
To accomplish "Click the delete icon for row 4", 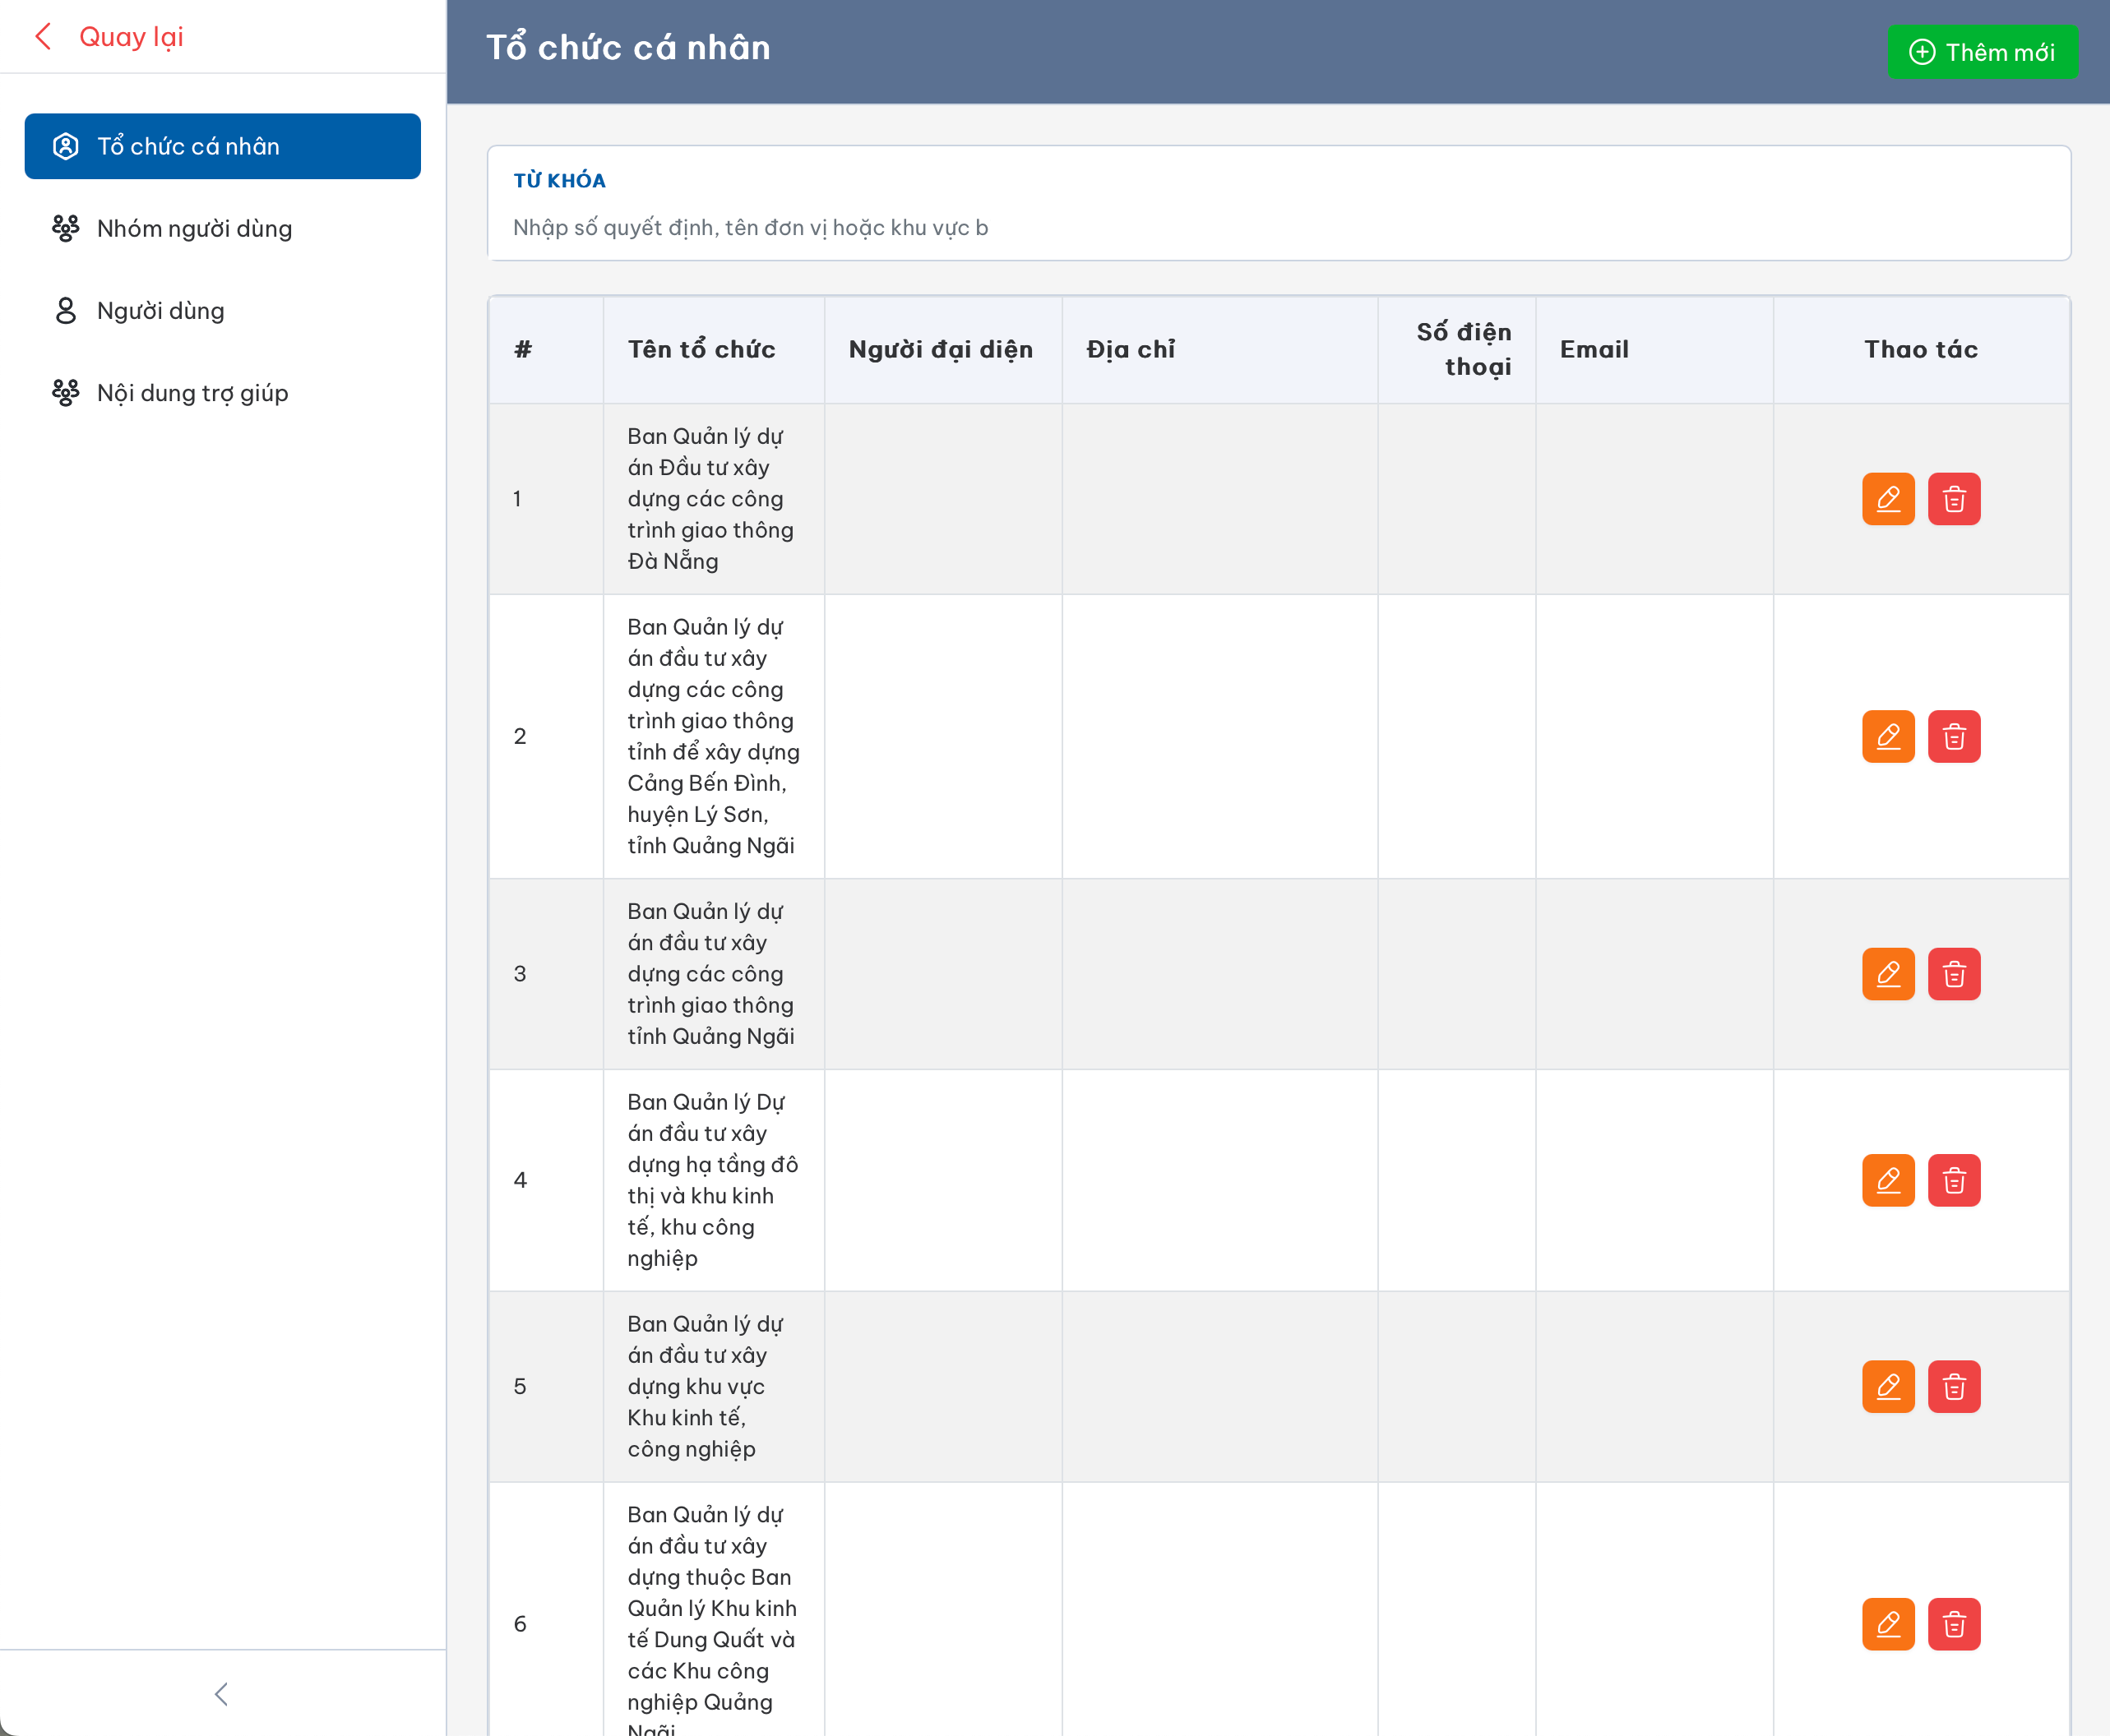I will click(1953, 1180).
